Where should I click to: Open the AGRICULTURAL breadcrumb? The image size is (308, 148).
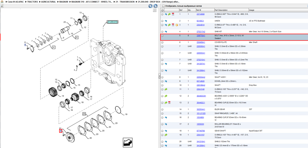click(x=49, y=2)
